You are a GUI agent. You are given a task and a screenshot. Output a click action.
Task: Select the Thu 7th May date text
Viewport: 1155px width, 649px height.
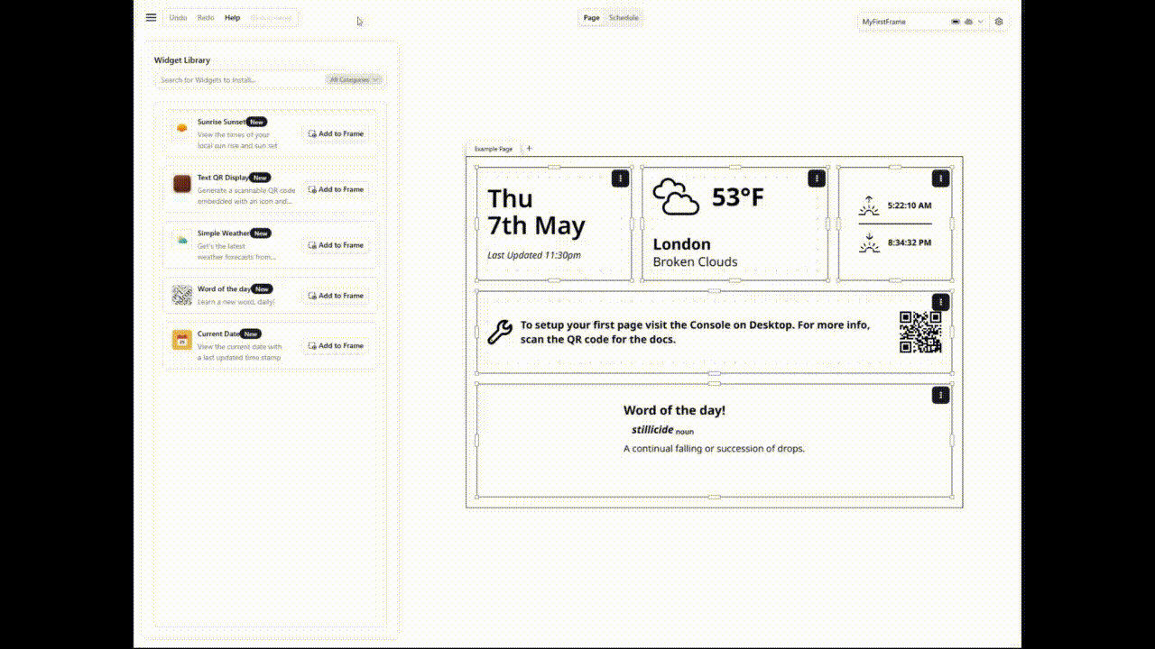coord(536,212)
